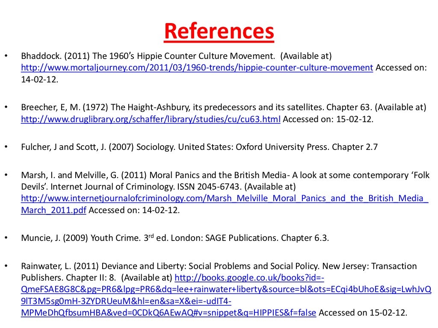
Task: Click the Marsh, I. and Melville, G. reference text
Action: click(x=225, y=181)
